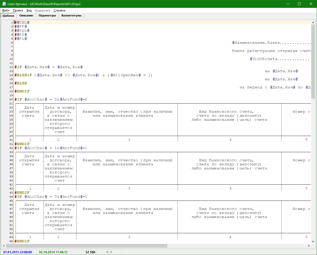Open the Правка menu
The width and height of the screenshot is (317, 255).
[x=18, y=10]
